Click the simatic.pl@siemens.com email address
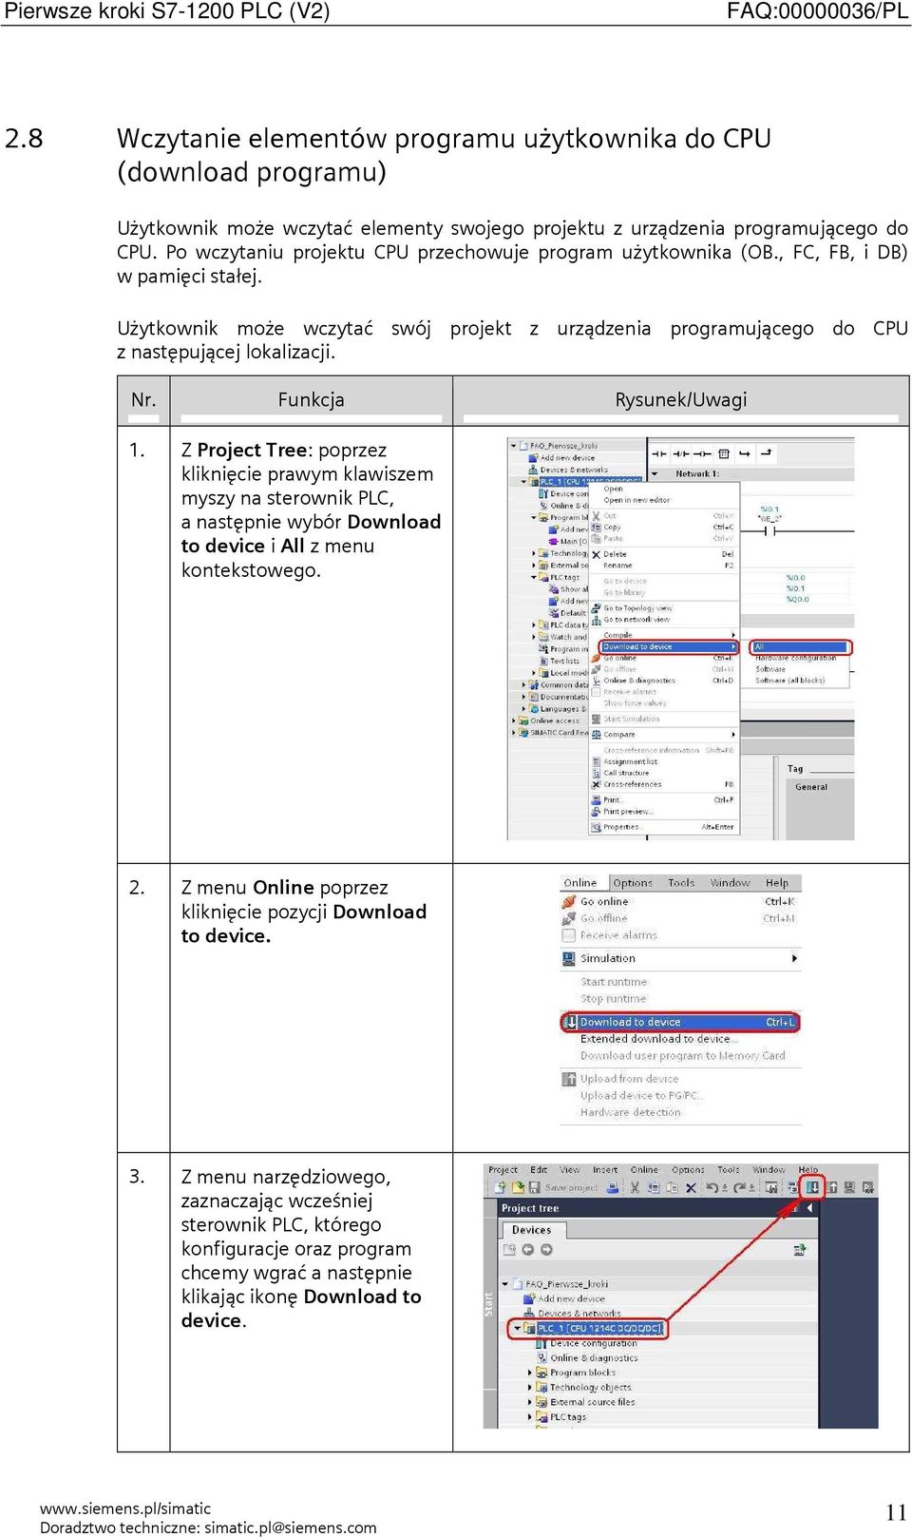 (x=291, y=1527)
